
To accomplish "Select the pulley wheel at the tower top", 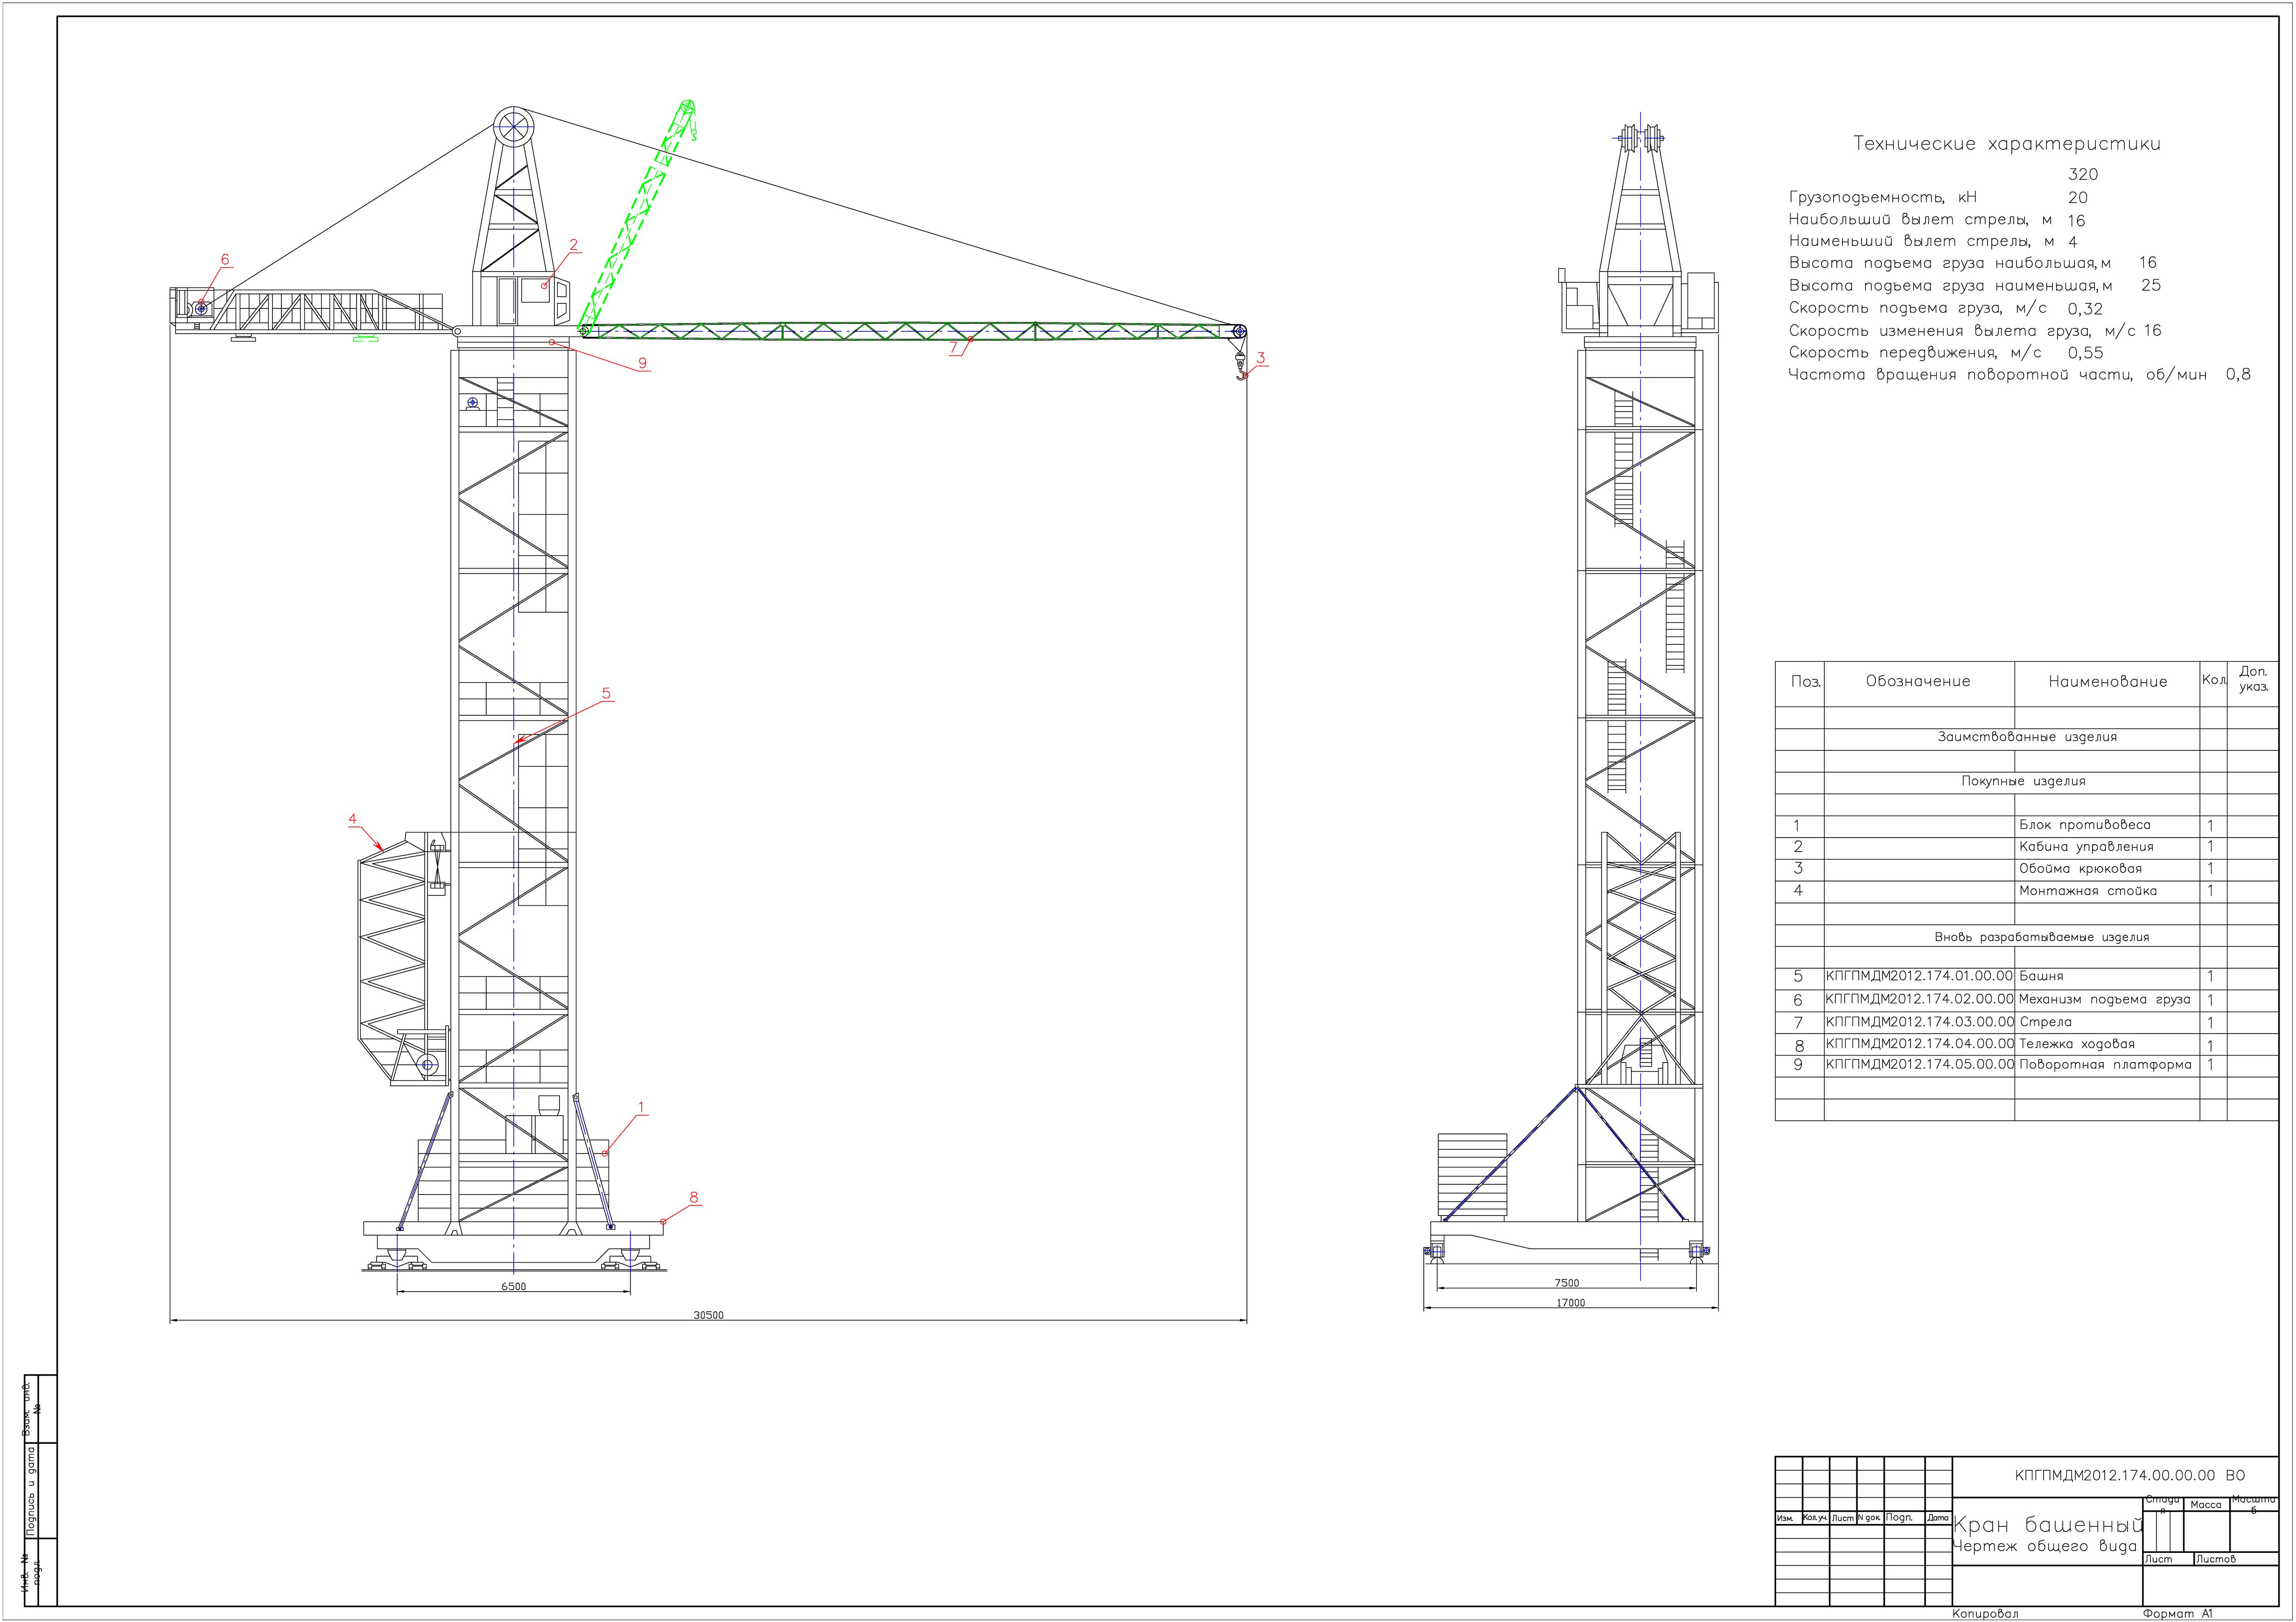I will point(513,127).
